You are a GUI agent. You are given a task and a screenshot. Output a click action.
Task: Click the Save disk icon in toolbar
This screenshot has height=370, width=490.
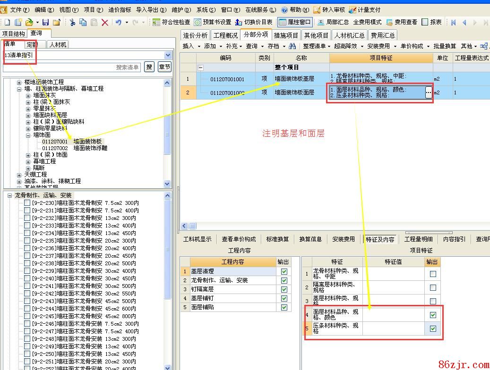pyautogui.click(x=46, y=22)
